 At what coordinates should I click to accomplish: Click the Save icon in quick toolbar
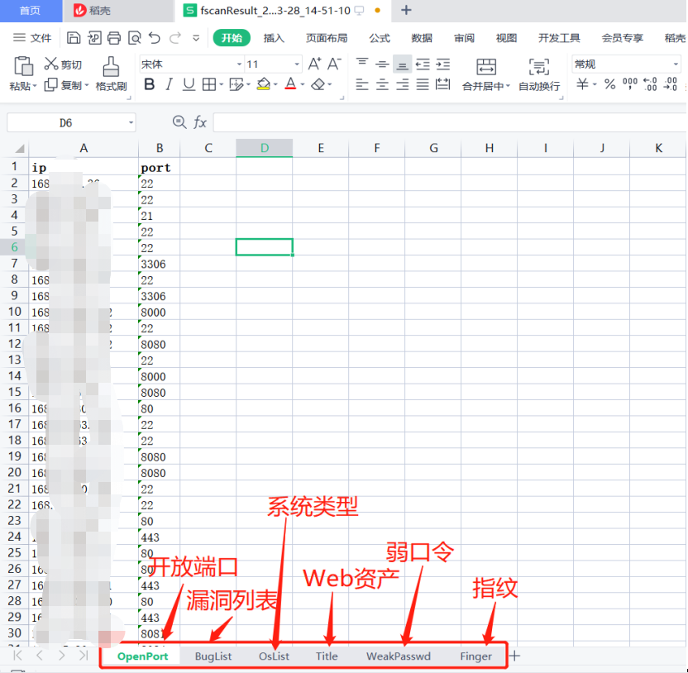click(74, 38)
